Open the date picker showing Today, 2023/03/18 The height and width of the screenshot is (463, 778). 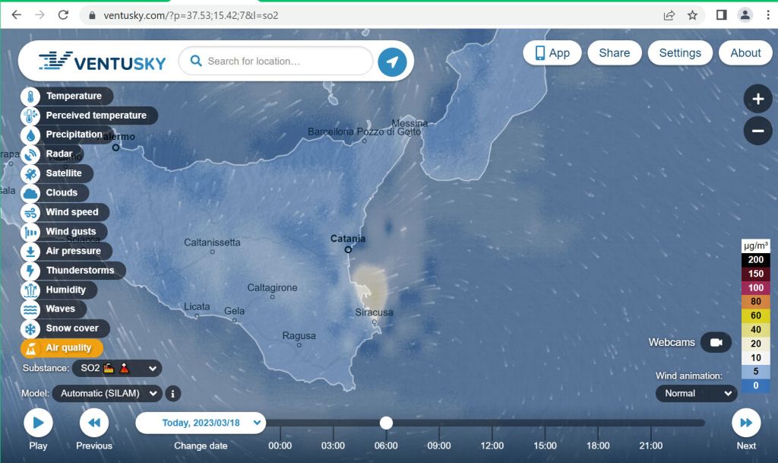pos(201,423)
